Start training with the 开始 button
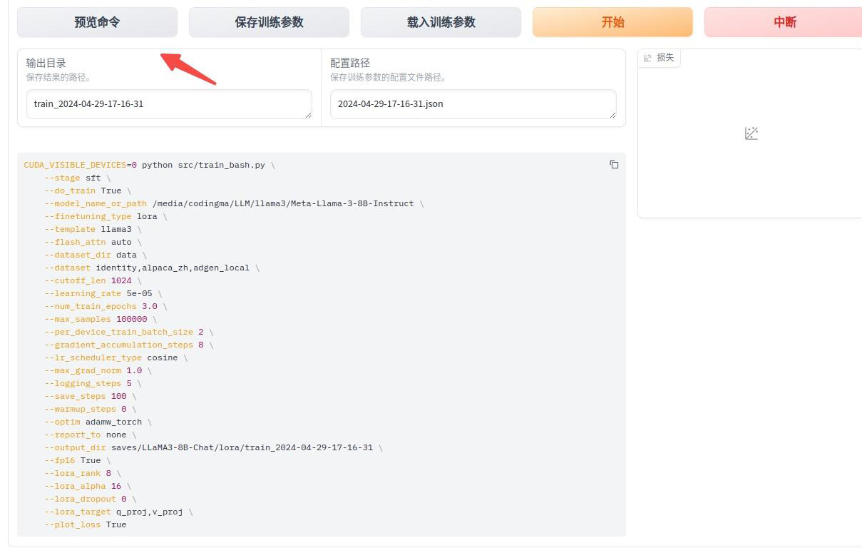 tap(612, 22)
